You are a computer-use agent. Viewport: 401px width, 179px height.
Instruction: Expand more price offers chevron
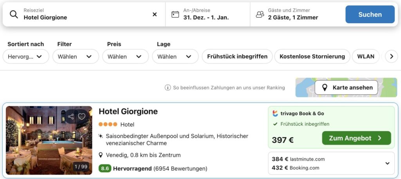click(x=387, y=163)
